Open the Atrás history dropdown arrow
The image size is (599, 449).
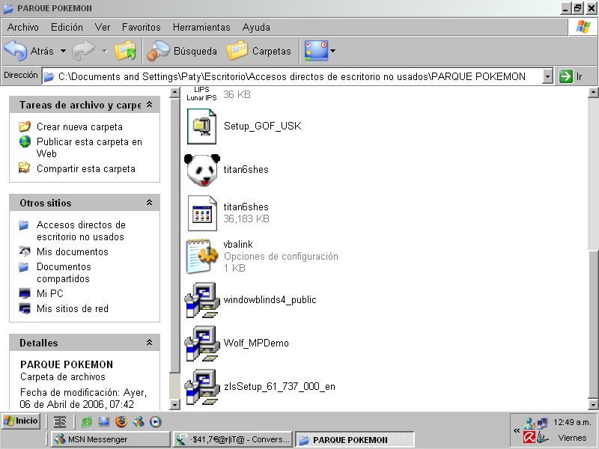pyautogui.click(x=63, y=51)
